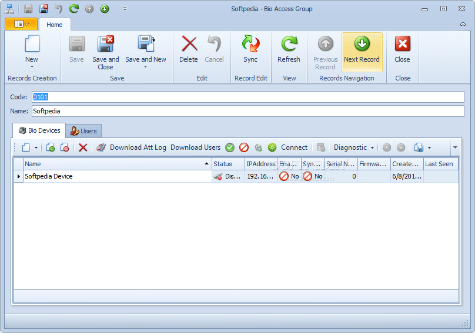Delete the current record via ribbon
The width and height of the screenshot is (475, 333).
189,49
